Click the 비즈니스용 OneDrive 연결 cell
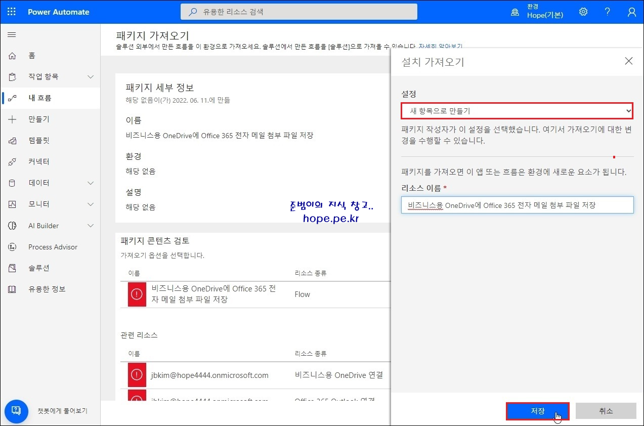Image resolution: width=644 pixels, height=426 pixels. click(338, 375)
